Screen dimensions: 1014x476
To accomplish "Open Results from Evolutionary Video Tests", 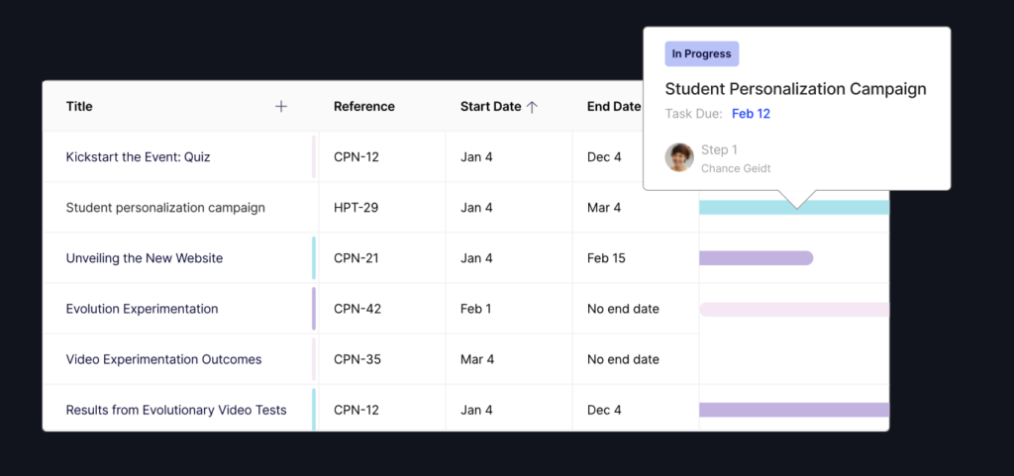I will coord(176,410).
